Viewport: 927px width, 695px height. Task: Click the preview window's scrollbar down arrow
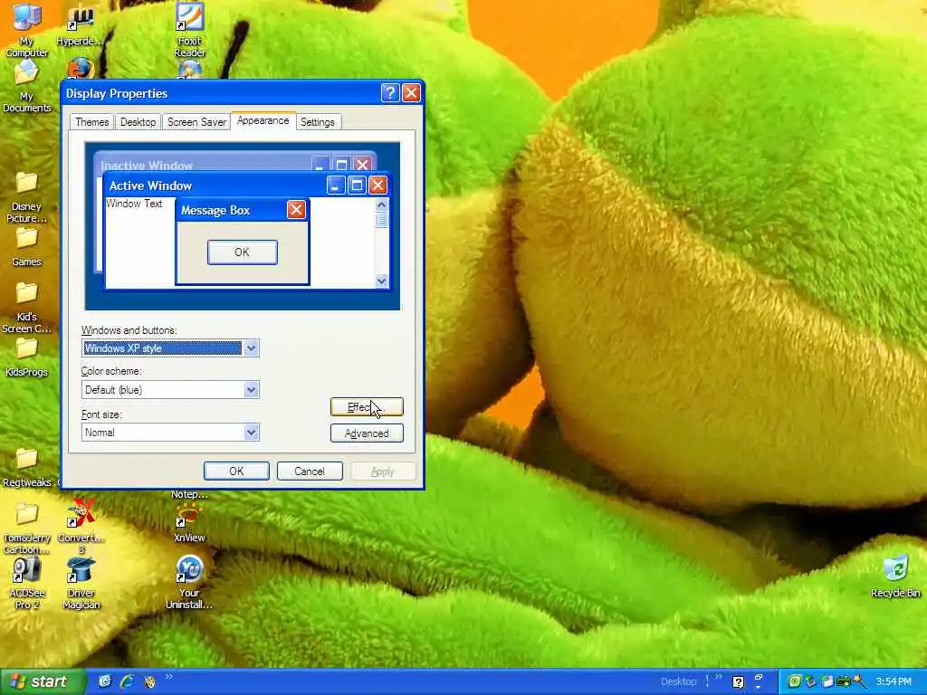tap(381, 281)
